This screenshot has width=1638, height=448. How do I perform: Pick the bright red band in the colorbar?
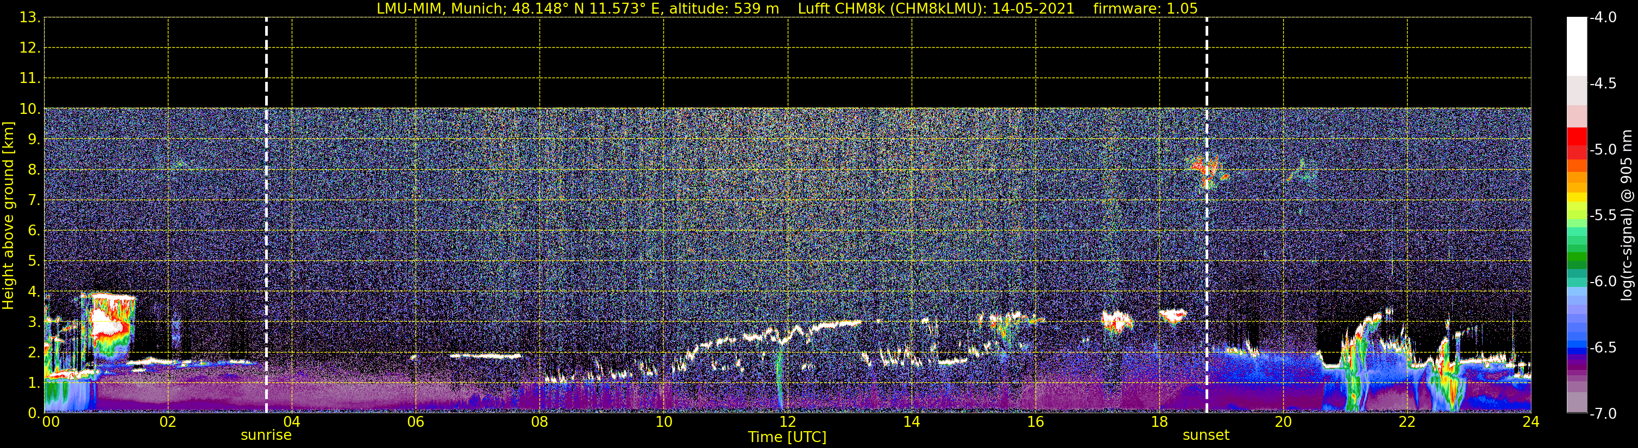[1576, 137]
